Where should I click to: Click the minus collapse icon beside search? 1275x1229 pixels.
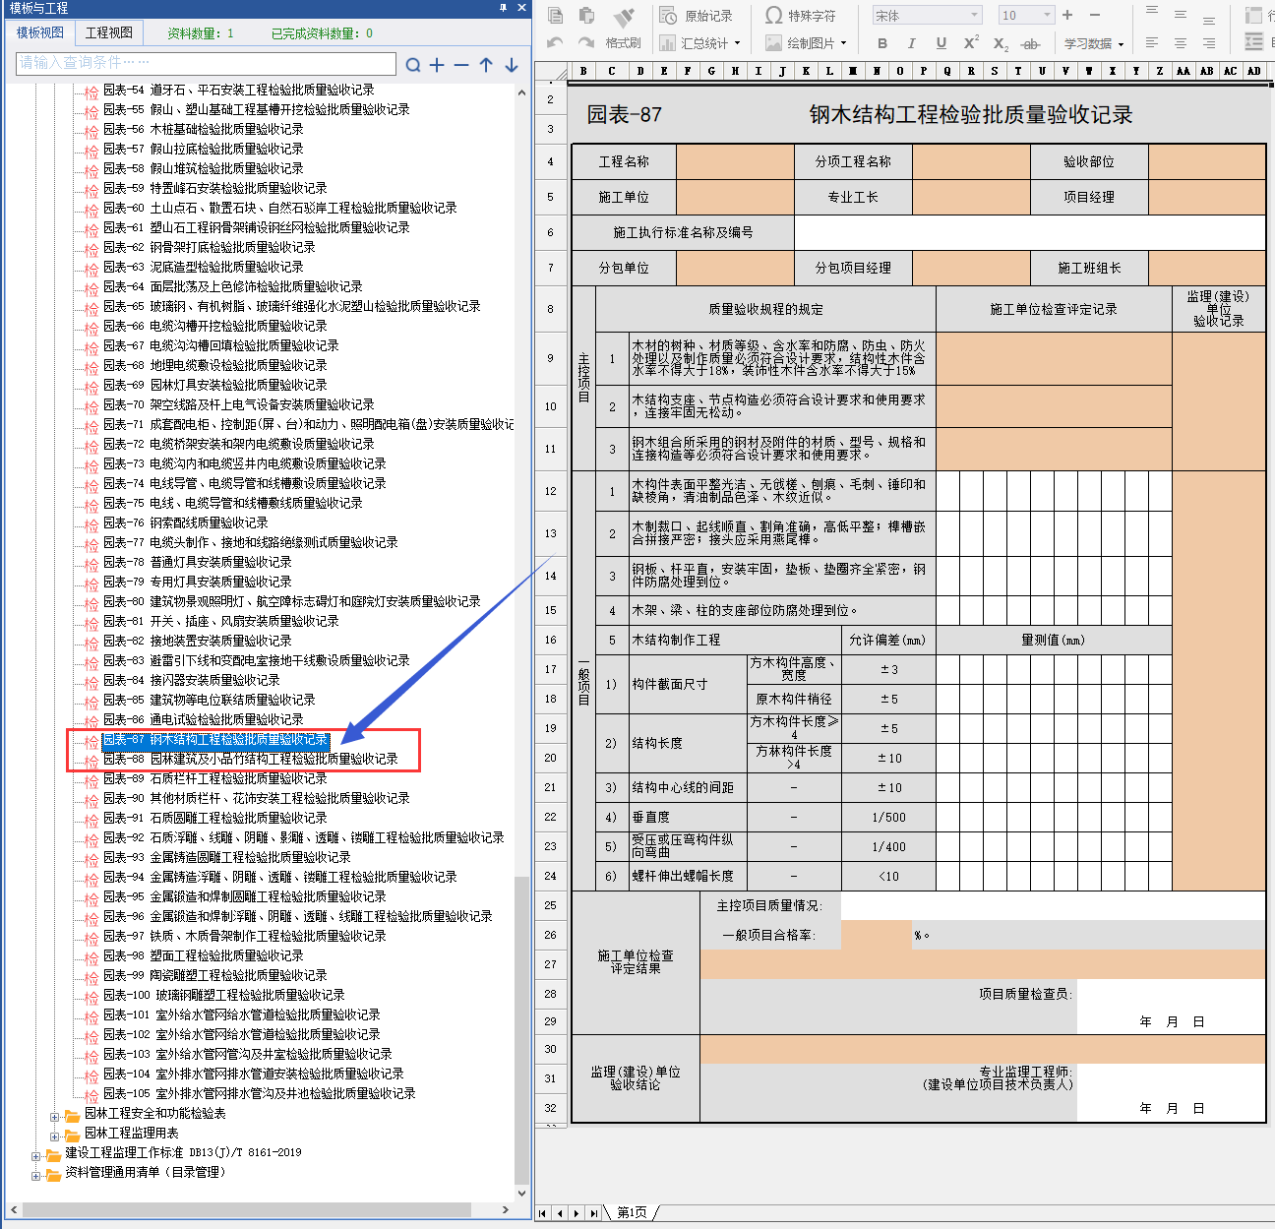[x=461, y=64]
